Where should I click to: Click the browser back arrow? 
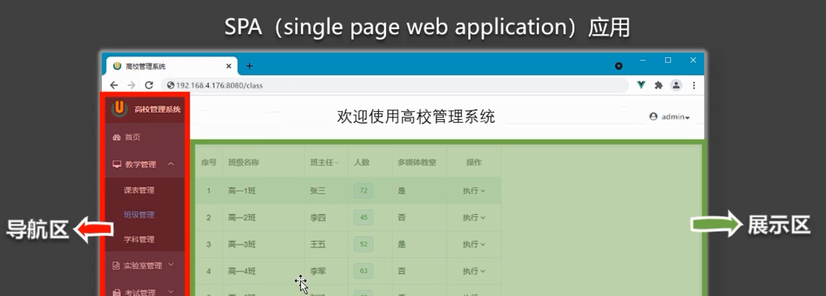click(x=114, y=85)
